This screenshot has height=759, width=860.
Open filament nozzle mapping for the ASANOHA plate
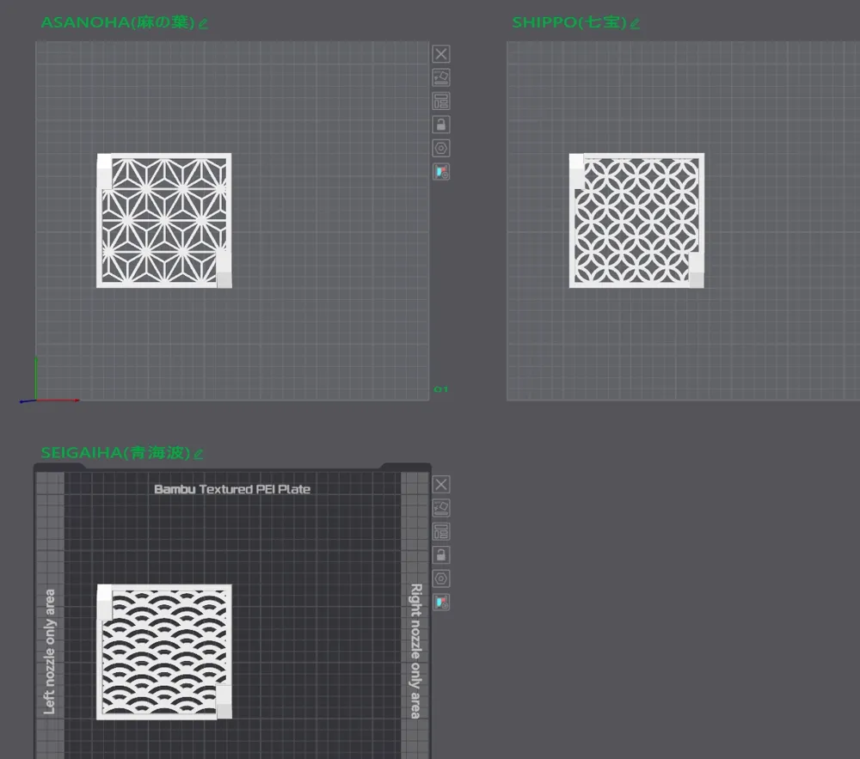441,172
